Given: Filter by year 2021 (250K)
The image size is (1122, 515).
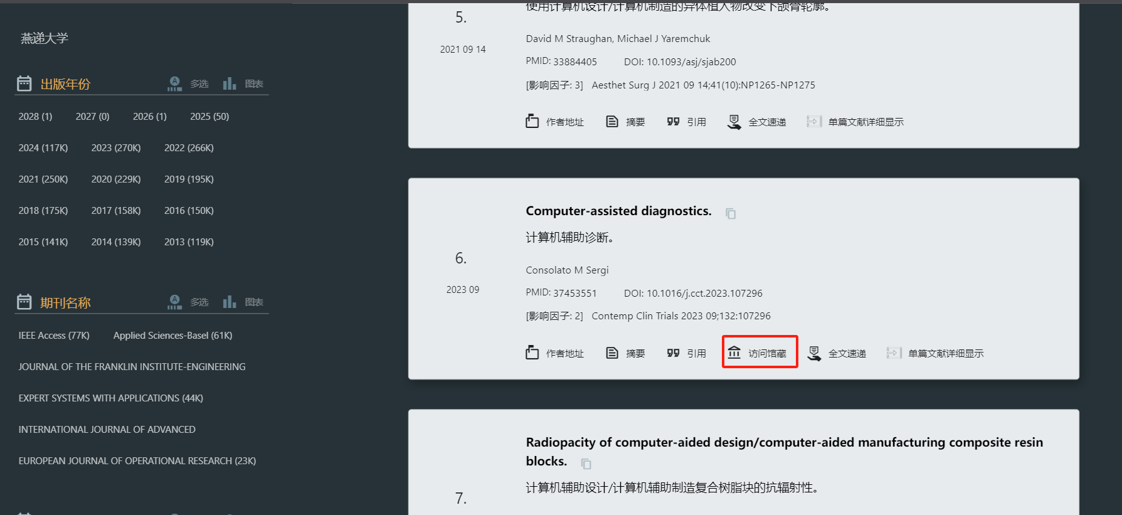Looking at the screenshot, I should (43, 179).
